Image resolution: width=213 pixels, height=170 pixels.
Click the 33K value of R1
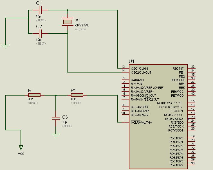coord(31,99)
